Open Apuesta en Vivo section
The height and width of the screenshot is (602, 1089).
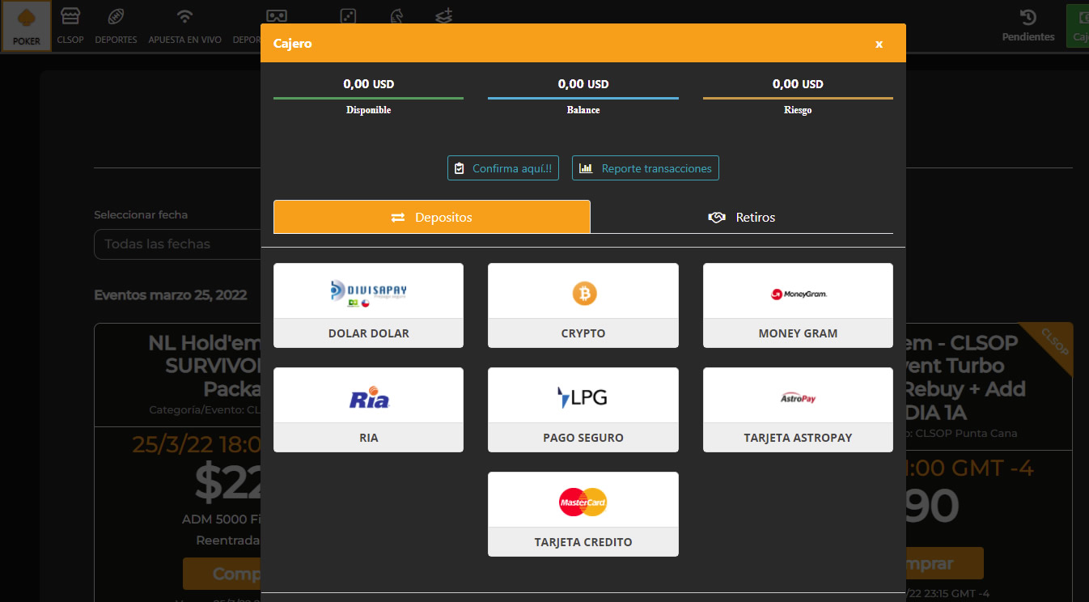point(185,27)
